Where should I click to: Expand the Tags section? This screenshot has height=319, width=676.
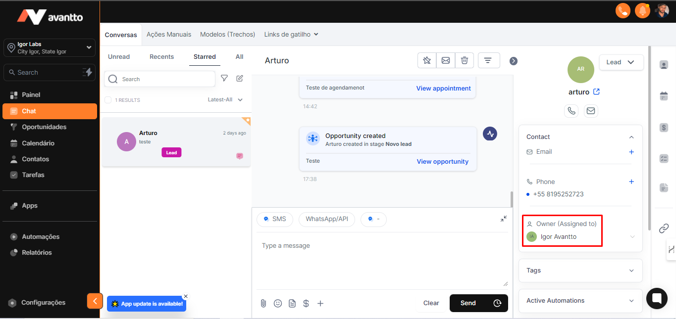point(580,271)
